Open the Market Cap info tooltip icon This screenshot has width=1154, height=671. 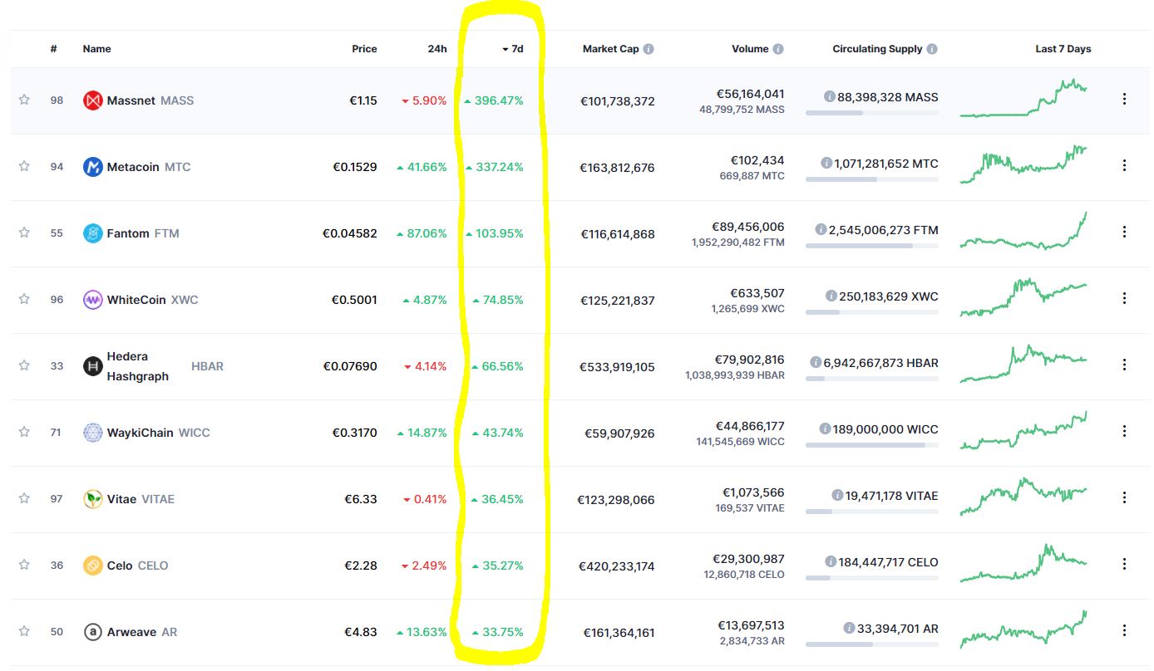coord(649,49)
